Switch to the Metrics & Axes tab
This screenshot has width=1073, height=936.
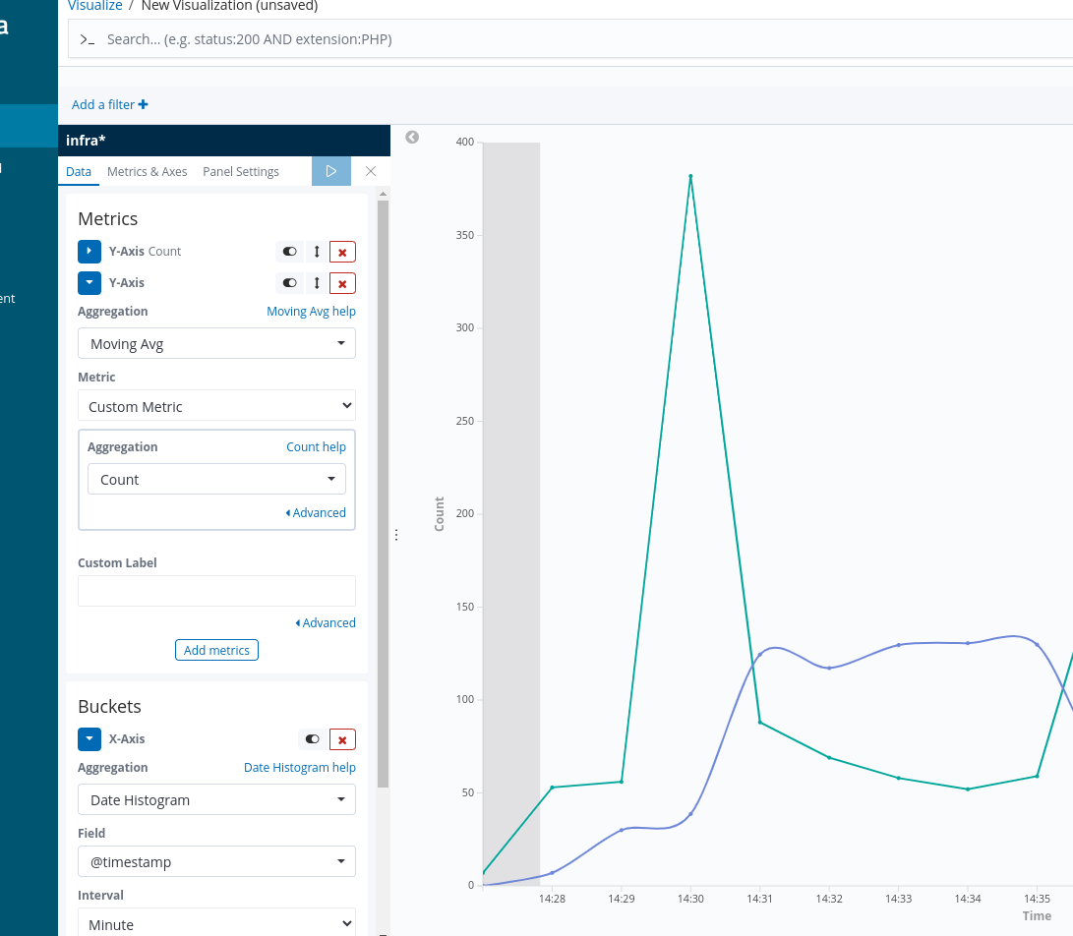[147, 171]
